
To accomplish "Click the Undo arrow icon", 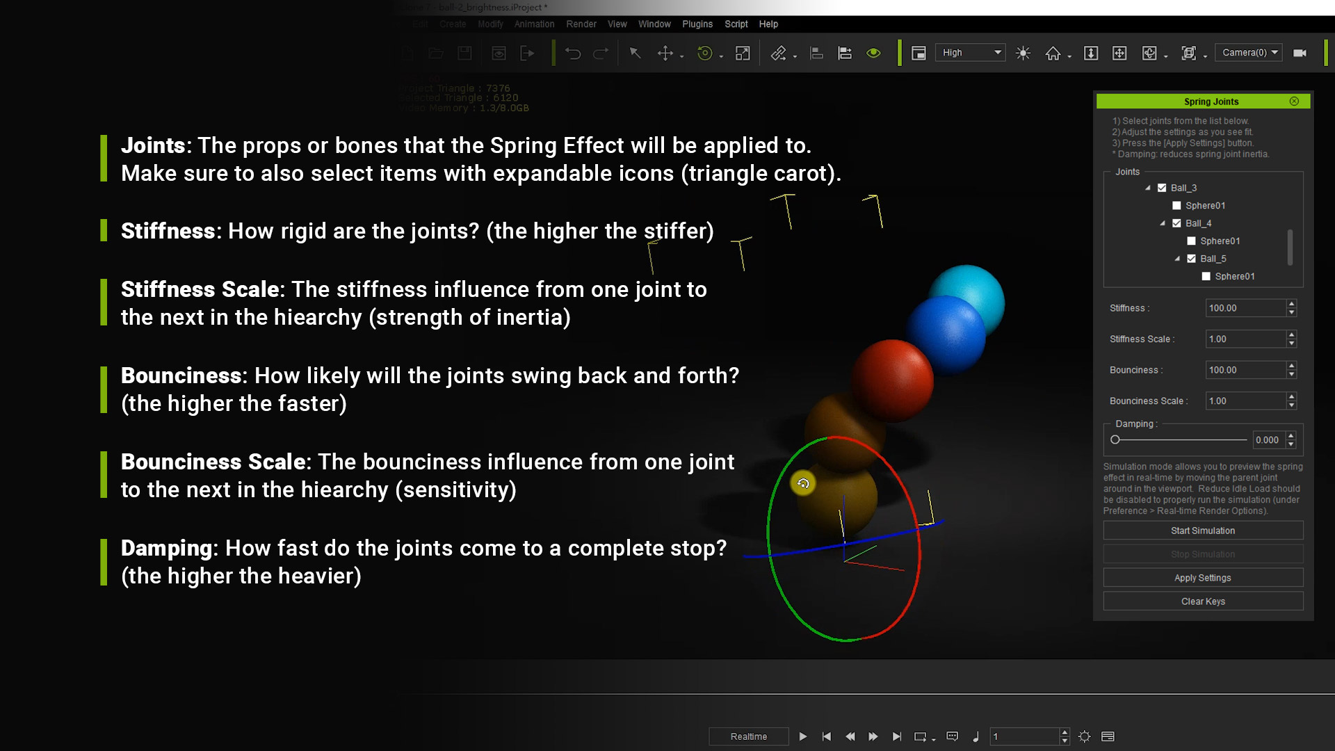I will click(x=573, y=54).
